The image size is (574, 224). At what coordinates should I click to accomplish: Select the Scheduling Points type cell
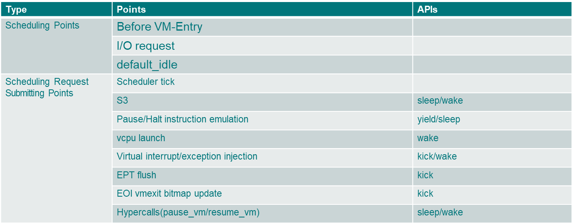(42, 26)
